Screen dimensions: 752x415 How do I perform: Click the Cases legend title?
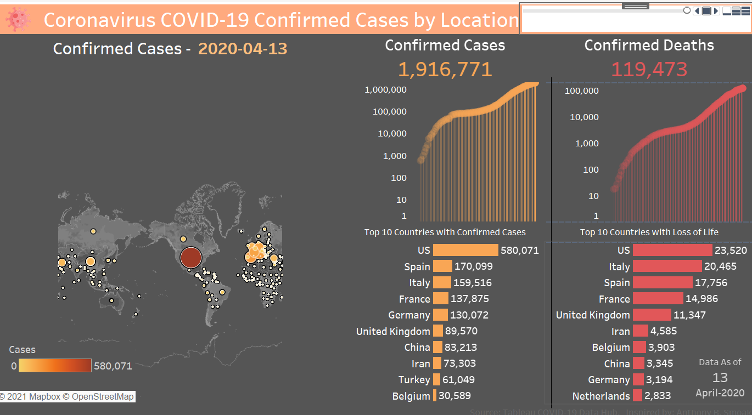[x=23, y=349]
